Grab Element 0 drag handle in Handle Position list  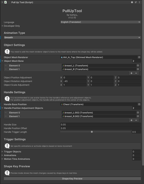[6, 112]
